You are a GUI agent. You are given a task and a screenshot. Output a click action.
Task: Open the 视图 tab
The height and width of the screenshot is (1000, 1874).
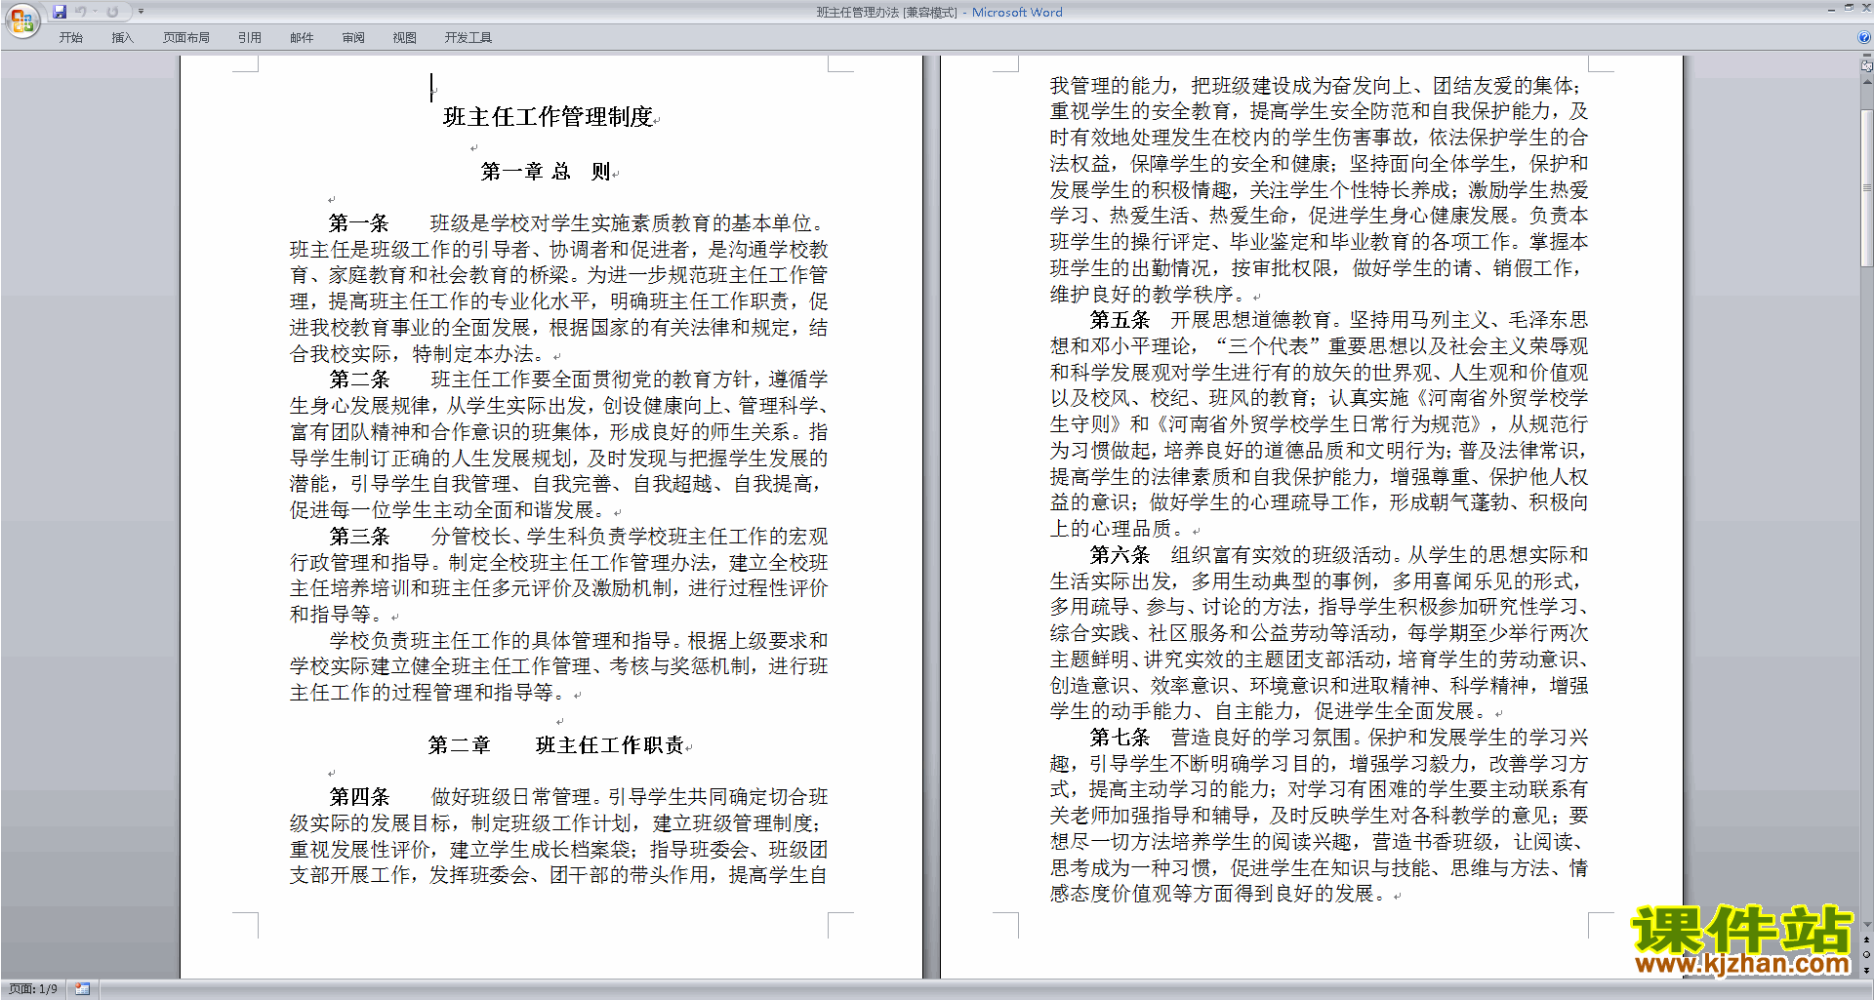click(x=404, y=37)
